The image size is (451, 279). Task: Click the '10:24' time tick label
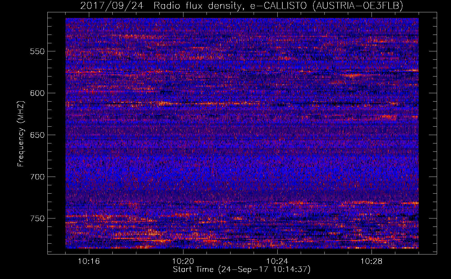tap(277, 261)
